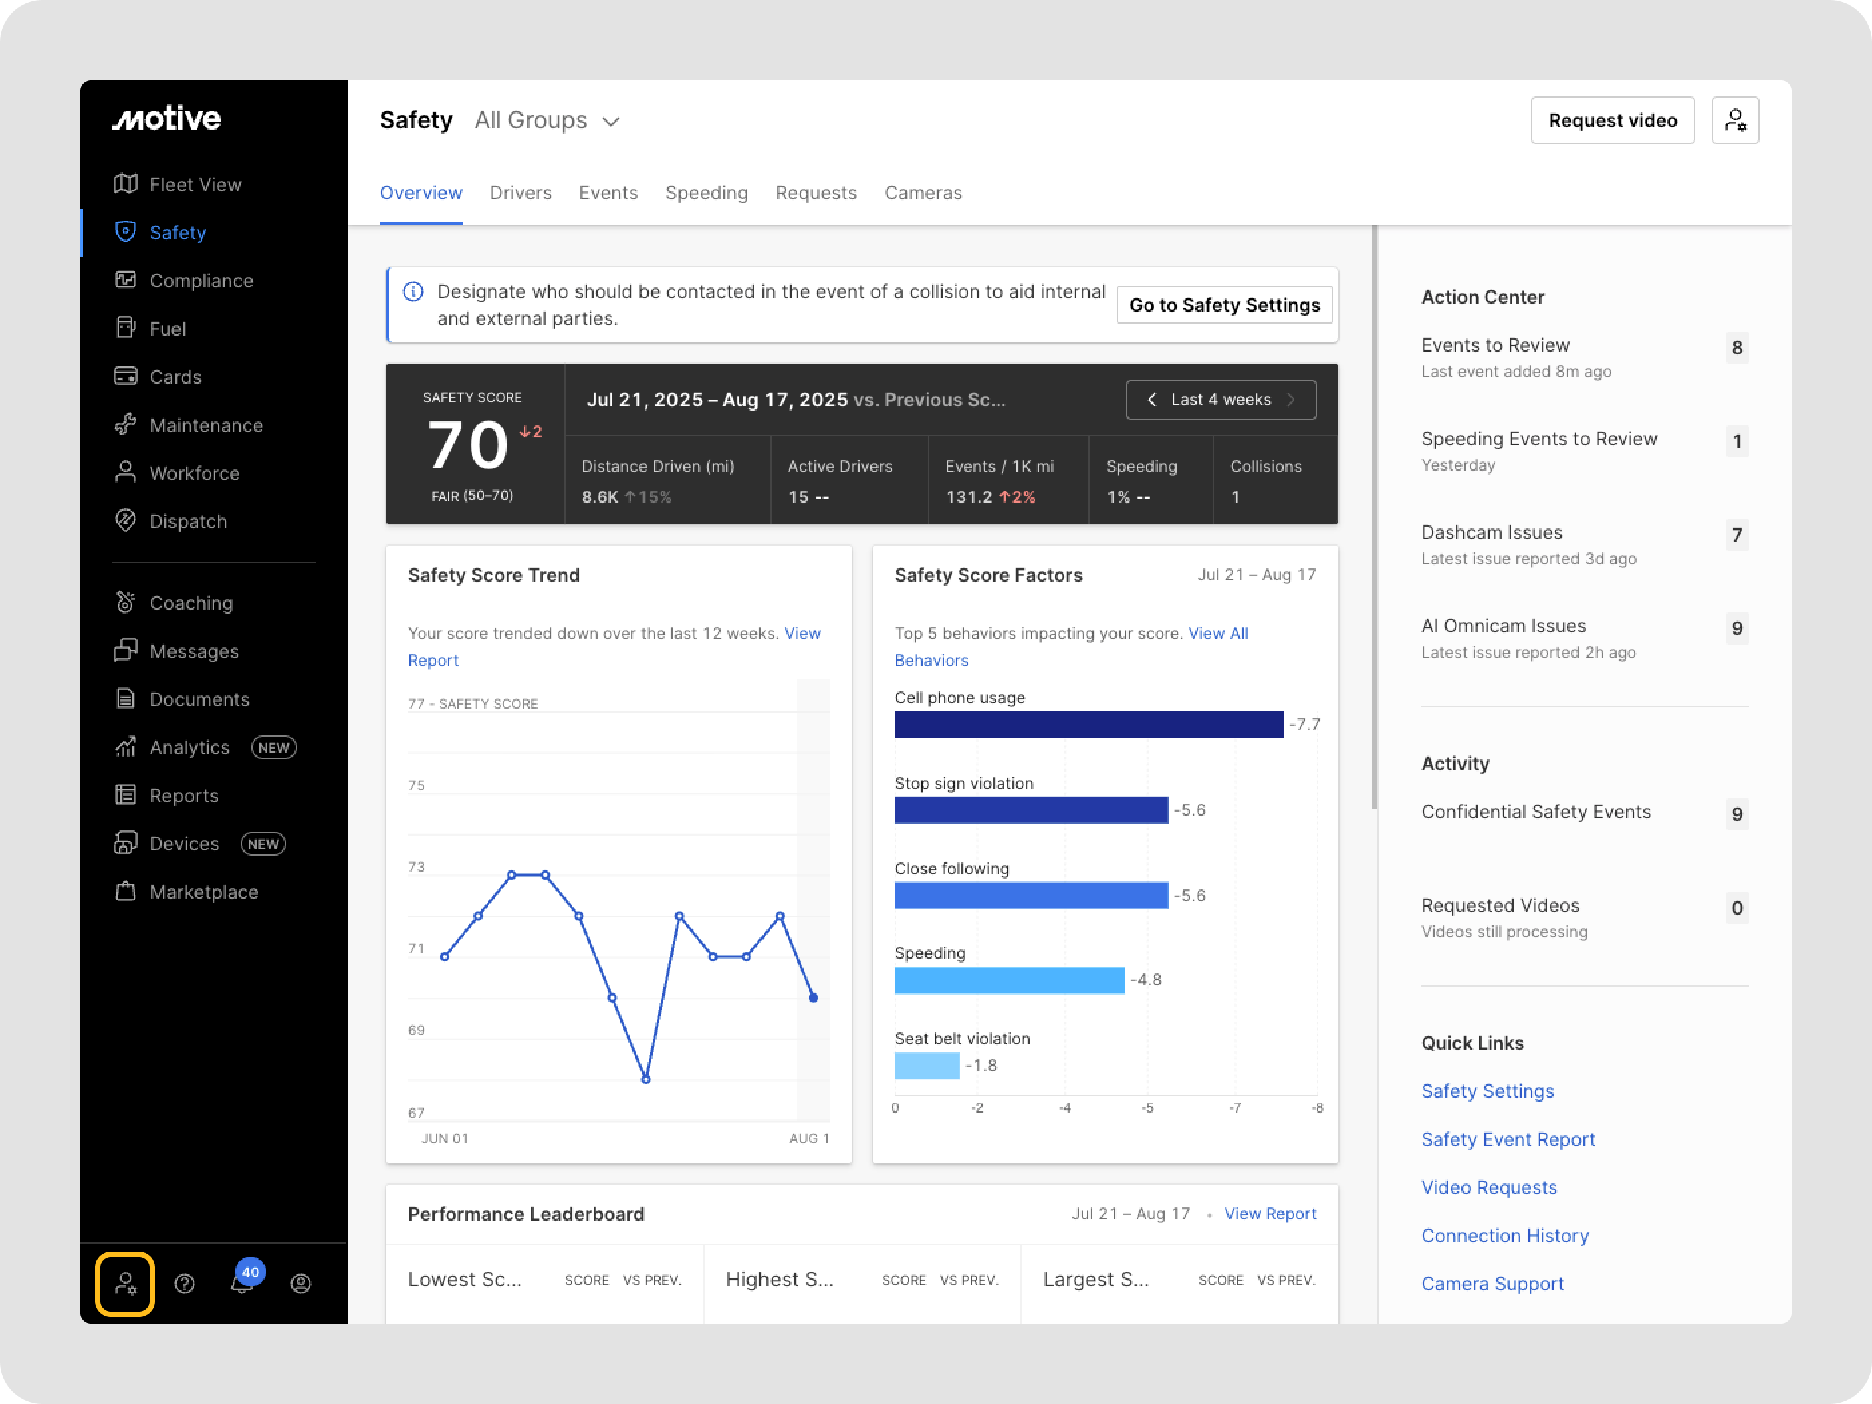Click the Fleet View map icon
The height and width of the screenshot is (1404, 1872).
coord(125,184)
